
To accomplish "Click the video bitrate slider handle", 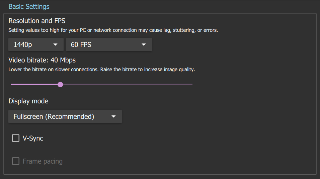I will [60, 85].
